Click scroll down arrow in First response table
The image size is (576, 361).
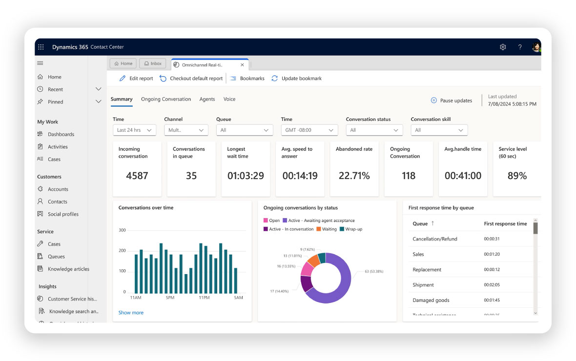click(535, 313)
